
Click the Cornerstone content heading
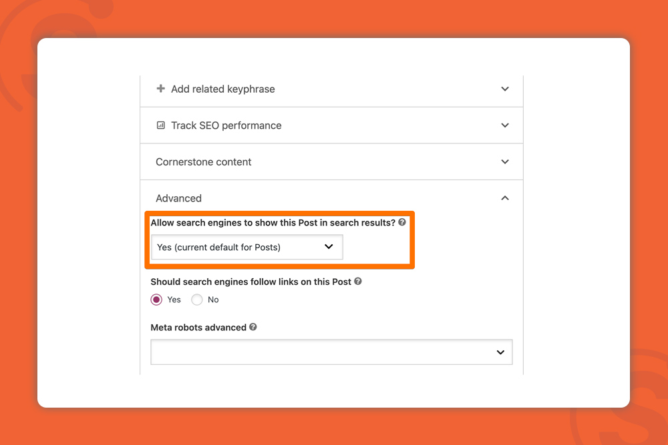(x=204, y=161)
